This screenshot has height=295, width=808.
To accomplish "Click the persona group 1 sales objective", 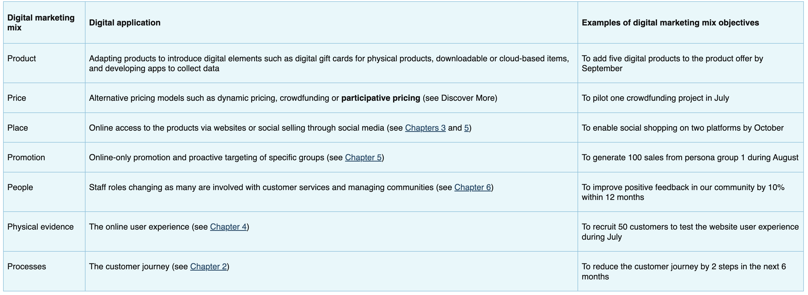I will tap(690, 157).
